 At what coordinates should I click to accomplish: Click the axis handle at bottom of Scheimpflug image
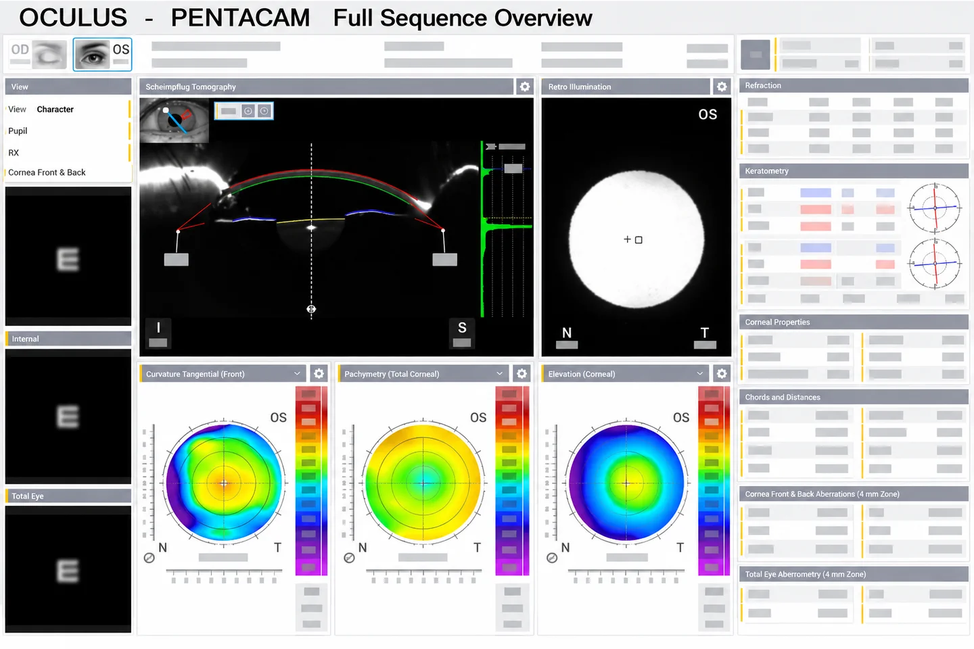point(311,309)
